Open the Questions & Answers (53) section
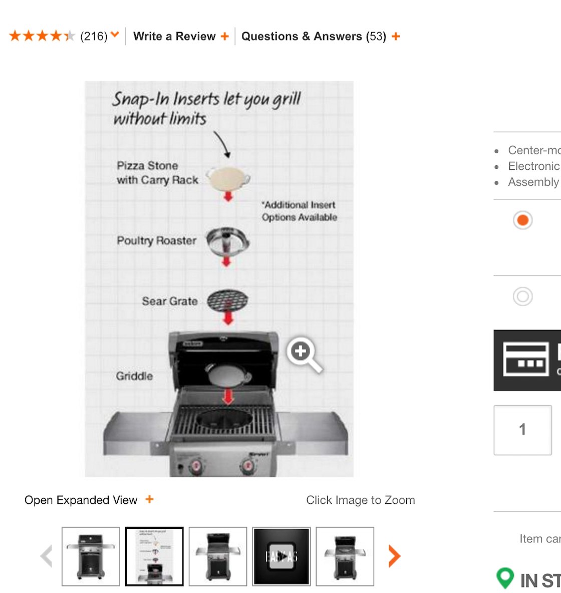This screenshot has width=561, height=593. [x=314, y=36]
